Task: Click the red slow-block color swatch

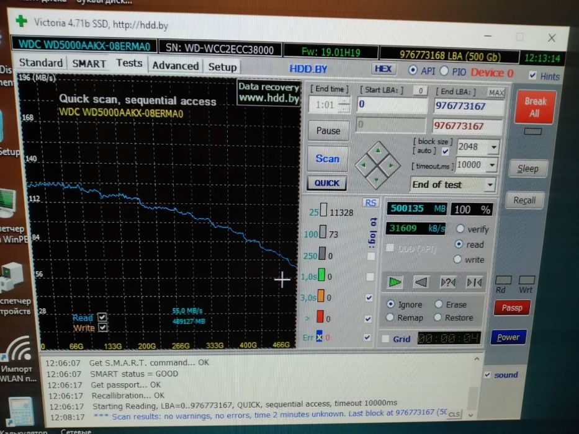Action: pos(320,317)
